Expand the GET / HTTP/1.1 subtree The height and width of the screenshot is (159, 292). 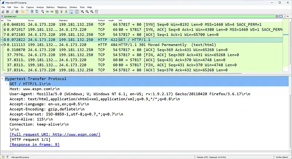[7, 84]
